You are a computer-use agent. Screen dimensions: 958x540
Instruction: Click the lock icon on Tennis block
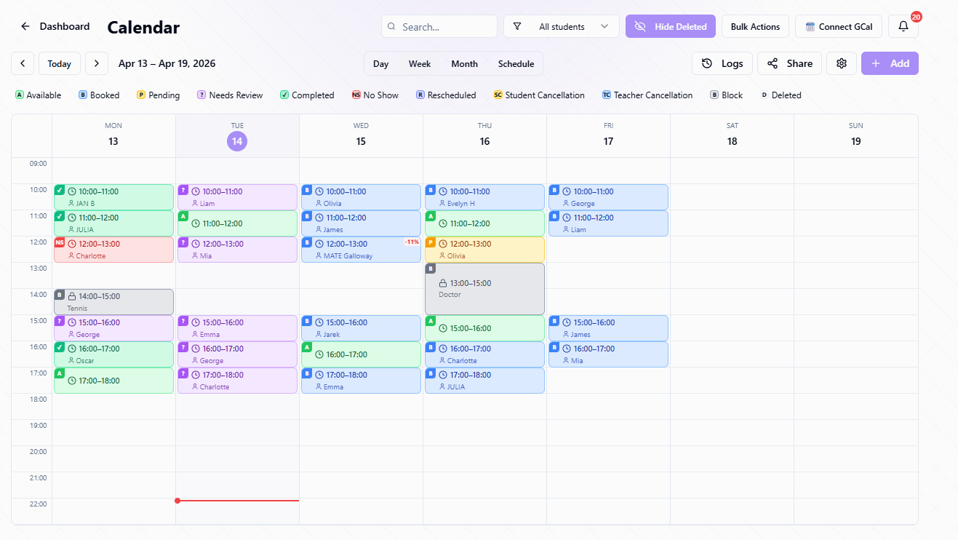pos(72,296)
